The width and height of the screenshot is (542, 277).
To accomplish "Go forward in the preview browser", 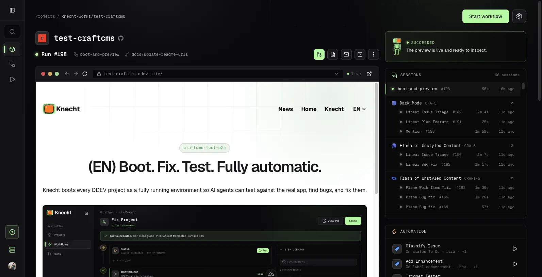I will point(76,74).
